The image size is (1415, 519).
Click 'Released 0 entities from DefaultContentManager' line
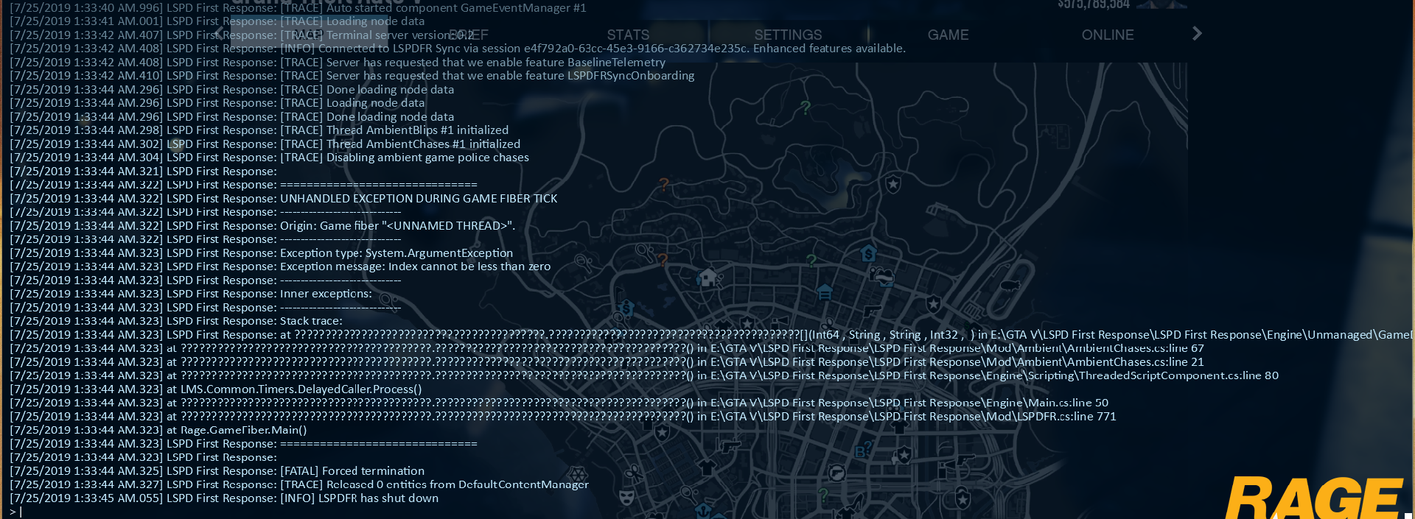coord(299,484)
